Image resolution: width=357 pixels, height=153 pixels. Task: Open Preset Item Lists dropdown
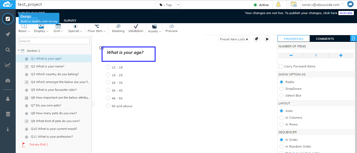234,39
